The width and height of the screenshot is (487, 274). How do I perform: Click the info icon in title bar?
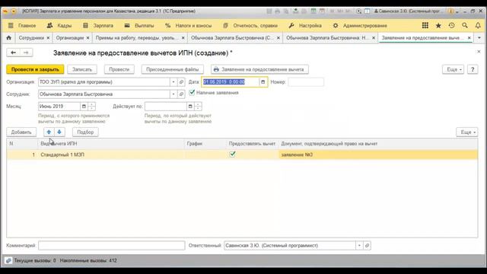[x=450, y=11]
